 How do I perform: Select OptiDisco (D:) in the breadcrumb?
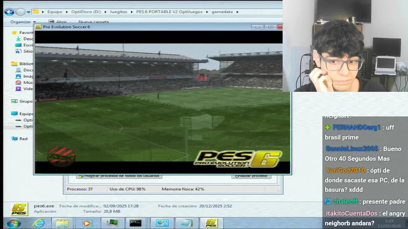[x=86, y=12]
